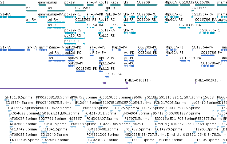Click EST label ESG016a.E21_E06.3prime

[x=59, y=113]
